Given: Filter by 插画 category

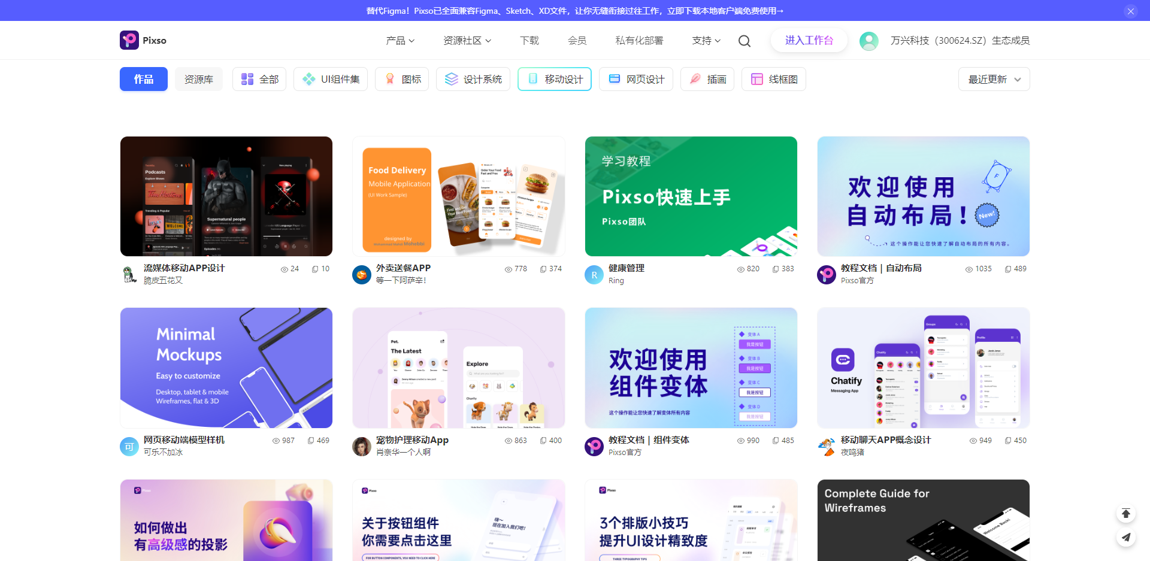Looking at the screenshot, I should point(707,79).
